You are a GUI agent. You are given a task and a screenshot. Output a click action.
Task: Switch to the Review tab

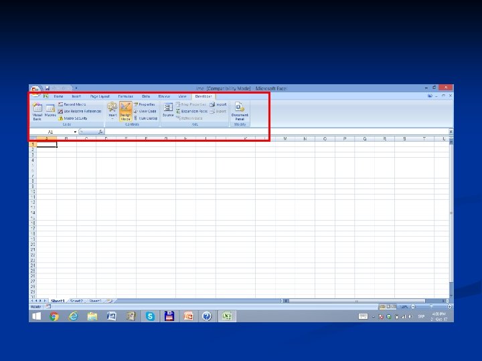point(164,96)
